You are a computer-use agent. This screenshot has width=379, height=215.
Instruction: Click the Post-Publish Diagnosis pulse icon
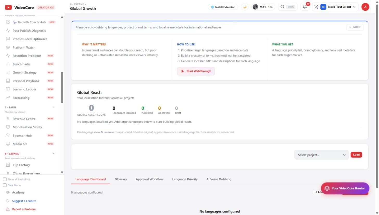pyautogui.click(x=8, y=30)
